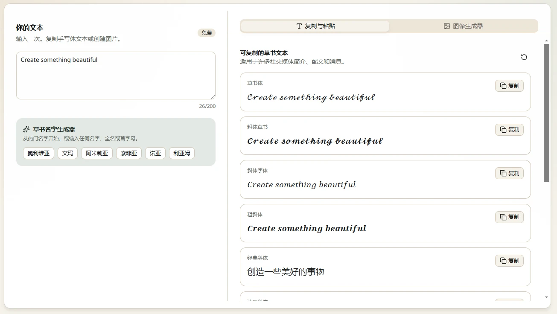This screenshot has width=557, height=314.
Task: Select the 奥利维亚 name chip
Action: pyautogui.click(x=38, y=153)
